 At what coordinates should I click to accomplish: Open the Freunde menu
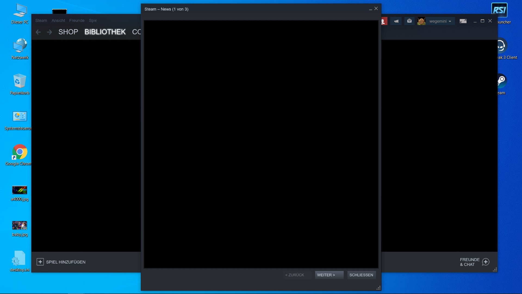click(x=77, y=20)
